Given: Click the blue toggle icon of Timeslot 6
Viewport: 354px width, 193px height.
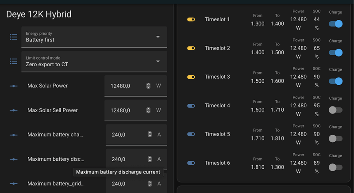Looking at the screenshot, I should (x=191, y=163).
